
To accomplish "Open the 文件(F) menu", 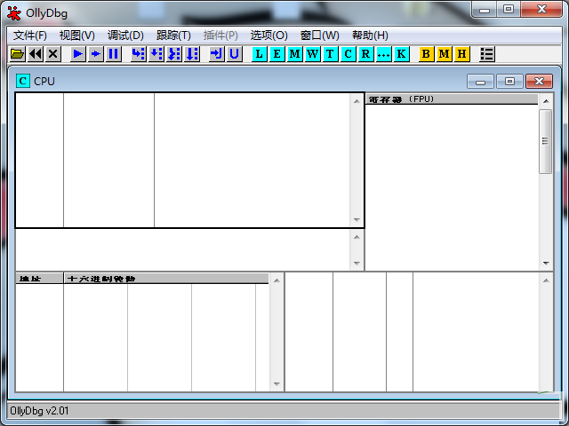I will click(x=30, y=35).
